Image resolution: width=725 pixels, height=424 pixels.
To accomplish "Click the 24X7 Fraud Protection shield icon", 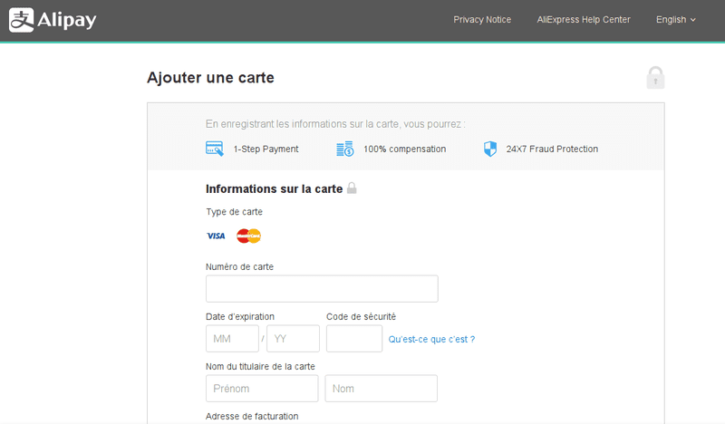I will [x=490, y=149].
